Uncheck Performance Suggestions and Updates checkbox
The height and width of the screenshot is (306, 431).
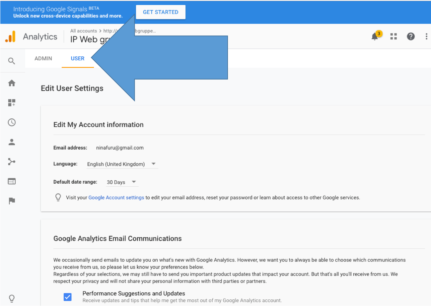pyautogui.click(x=67, y=297)
